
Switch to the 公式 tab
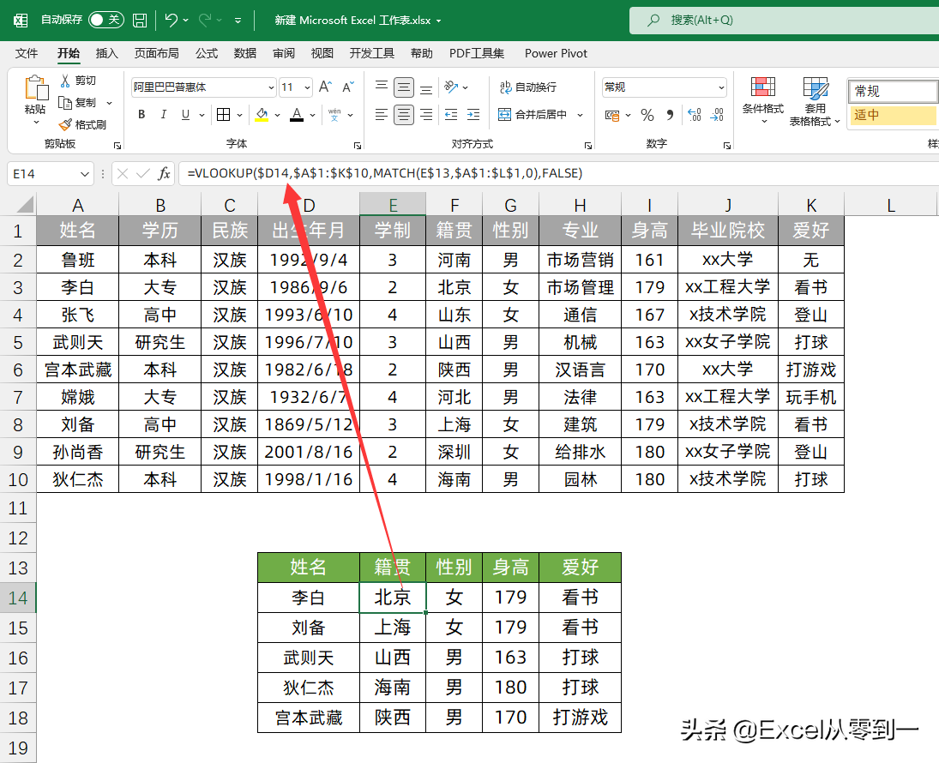pyautogui.click(x=207, y=53)
